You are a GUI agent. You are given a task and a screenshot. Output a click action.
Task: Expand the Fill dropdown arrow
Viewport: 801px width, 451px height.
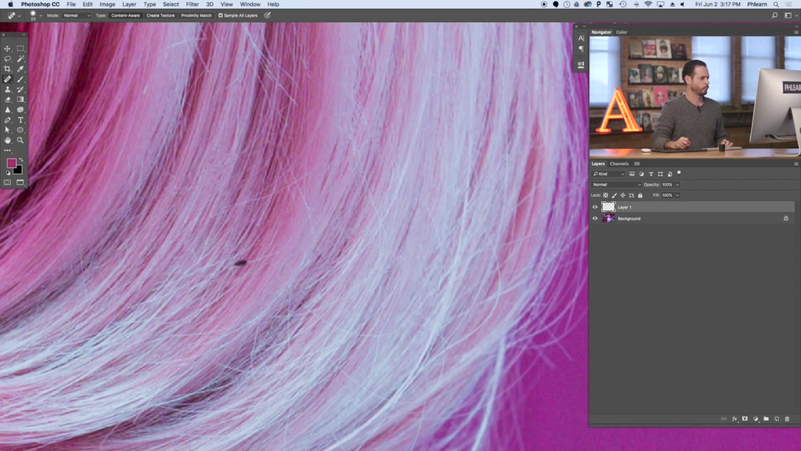(x=678, y=195)
